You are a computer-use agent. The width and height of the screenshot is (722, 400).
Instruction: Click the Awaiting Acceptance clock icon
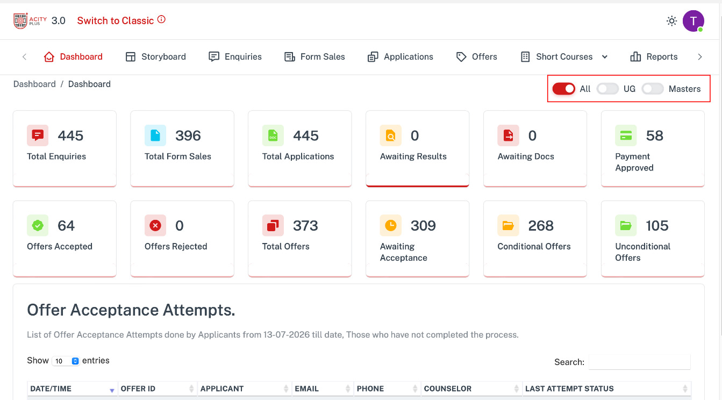click(x=391, y=225)
